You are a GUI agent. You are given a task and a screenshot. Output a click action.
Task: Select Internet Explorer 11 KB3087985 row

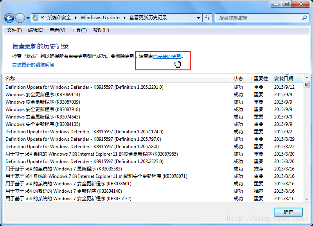pyautogui.click(x=153, y=154)
